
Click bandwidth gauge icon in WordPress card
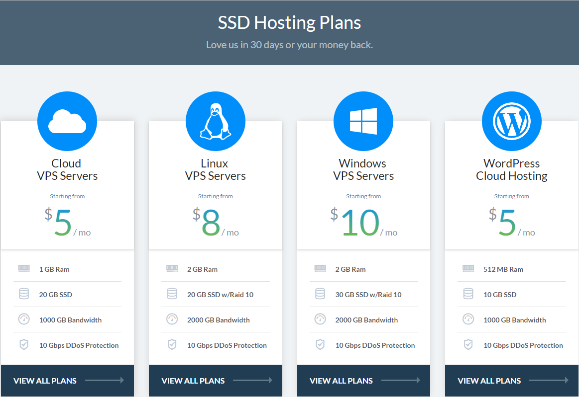(468, 319)
